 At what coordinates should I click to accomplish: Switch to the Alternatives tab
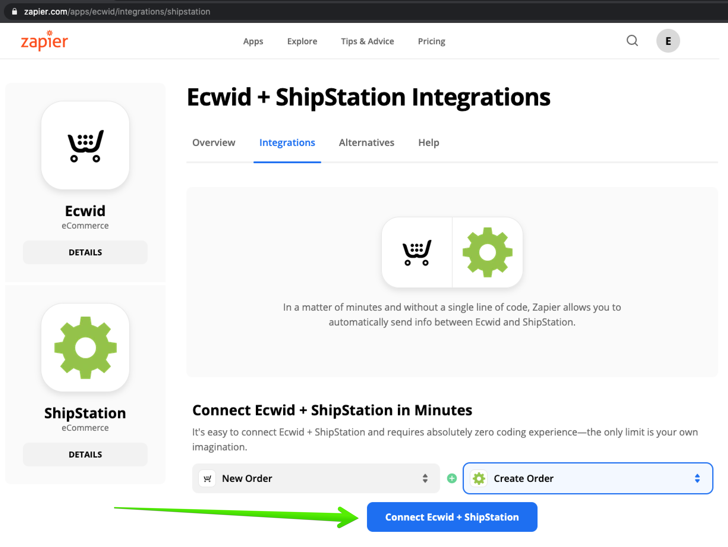(366, 142)
